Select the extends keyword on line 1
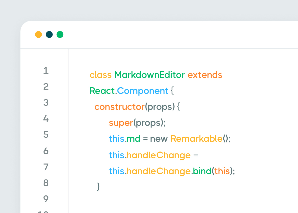 (205, 75)
